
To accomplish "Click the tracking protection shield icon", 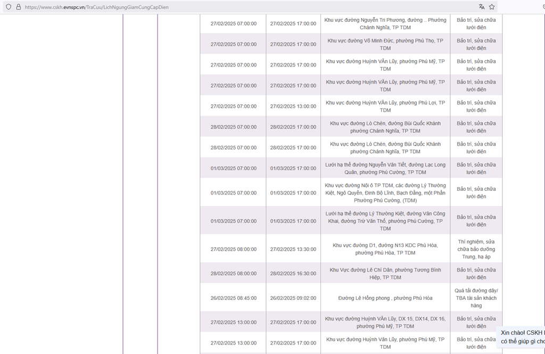I will coord(9,7).
